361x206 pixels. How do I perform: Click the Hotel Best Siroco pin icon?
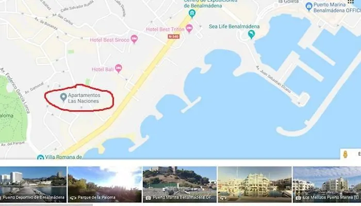[134, 39]
